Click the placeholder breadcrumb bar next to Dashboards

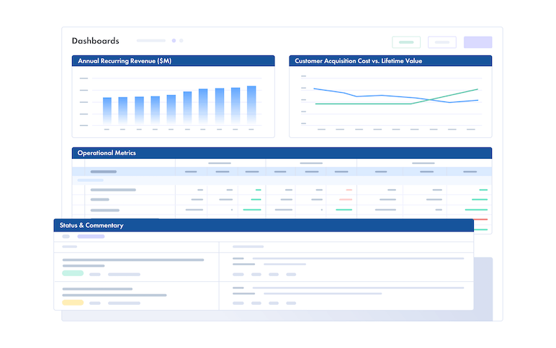point(151,41)
